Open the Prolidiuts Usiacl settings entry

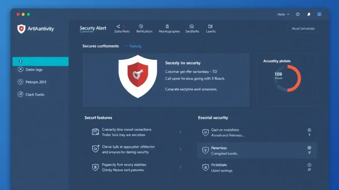pyautogui.click(x=257, y=168)
